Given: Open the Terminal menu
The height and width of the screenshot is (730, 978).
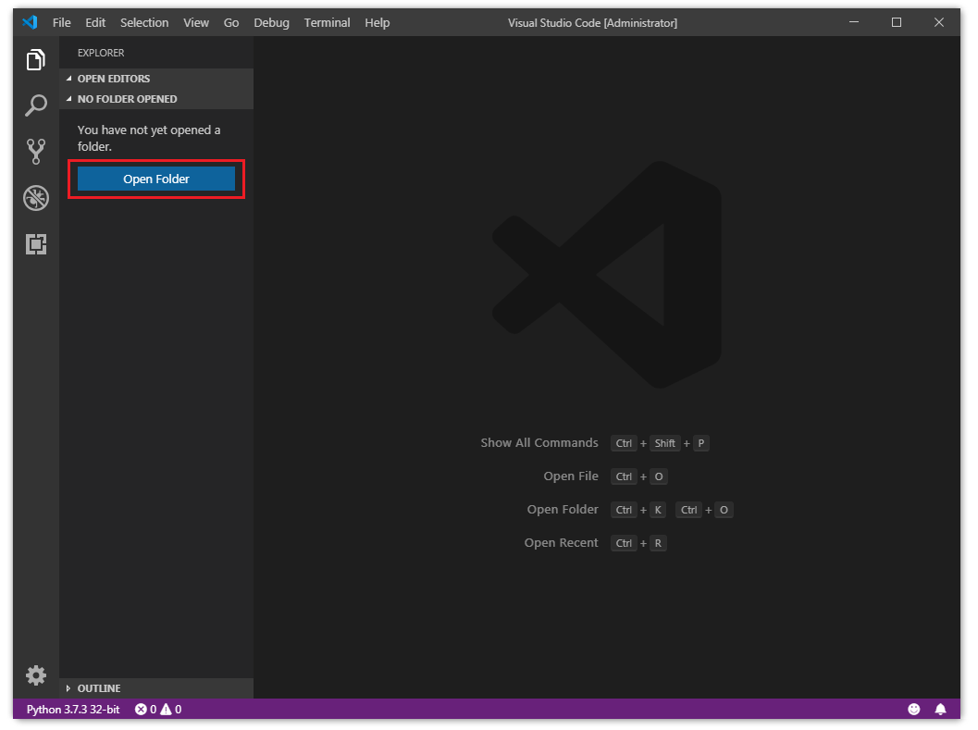Looking at the screenshot, I should coord(327,22).
